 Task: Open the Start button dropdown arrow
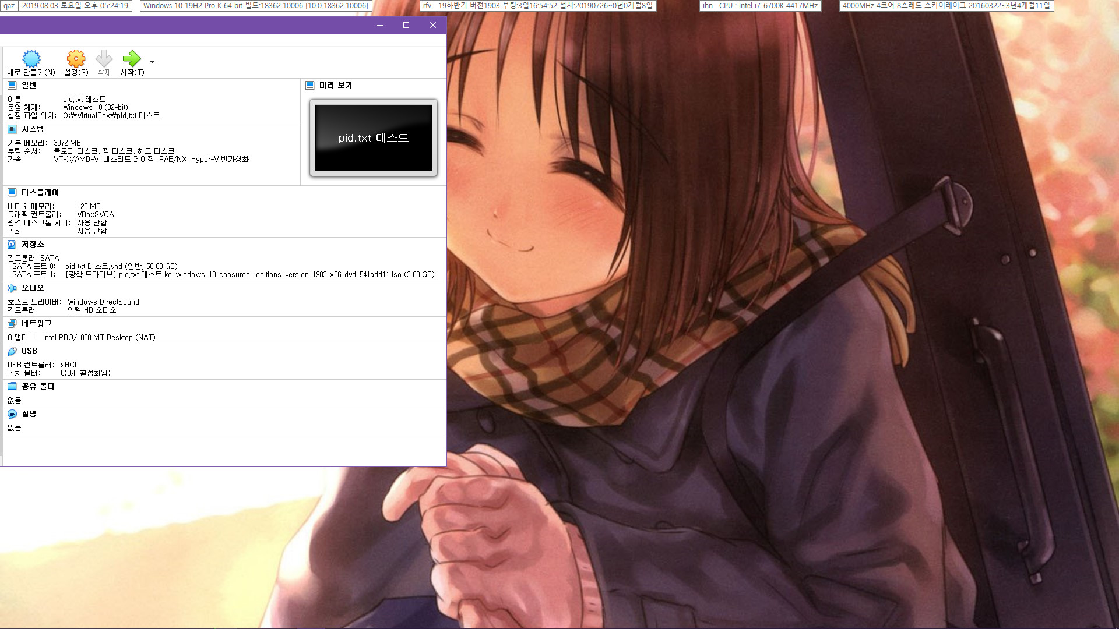[152, 62]
